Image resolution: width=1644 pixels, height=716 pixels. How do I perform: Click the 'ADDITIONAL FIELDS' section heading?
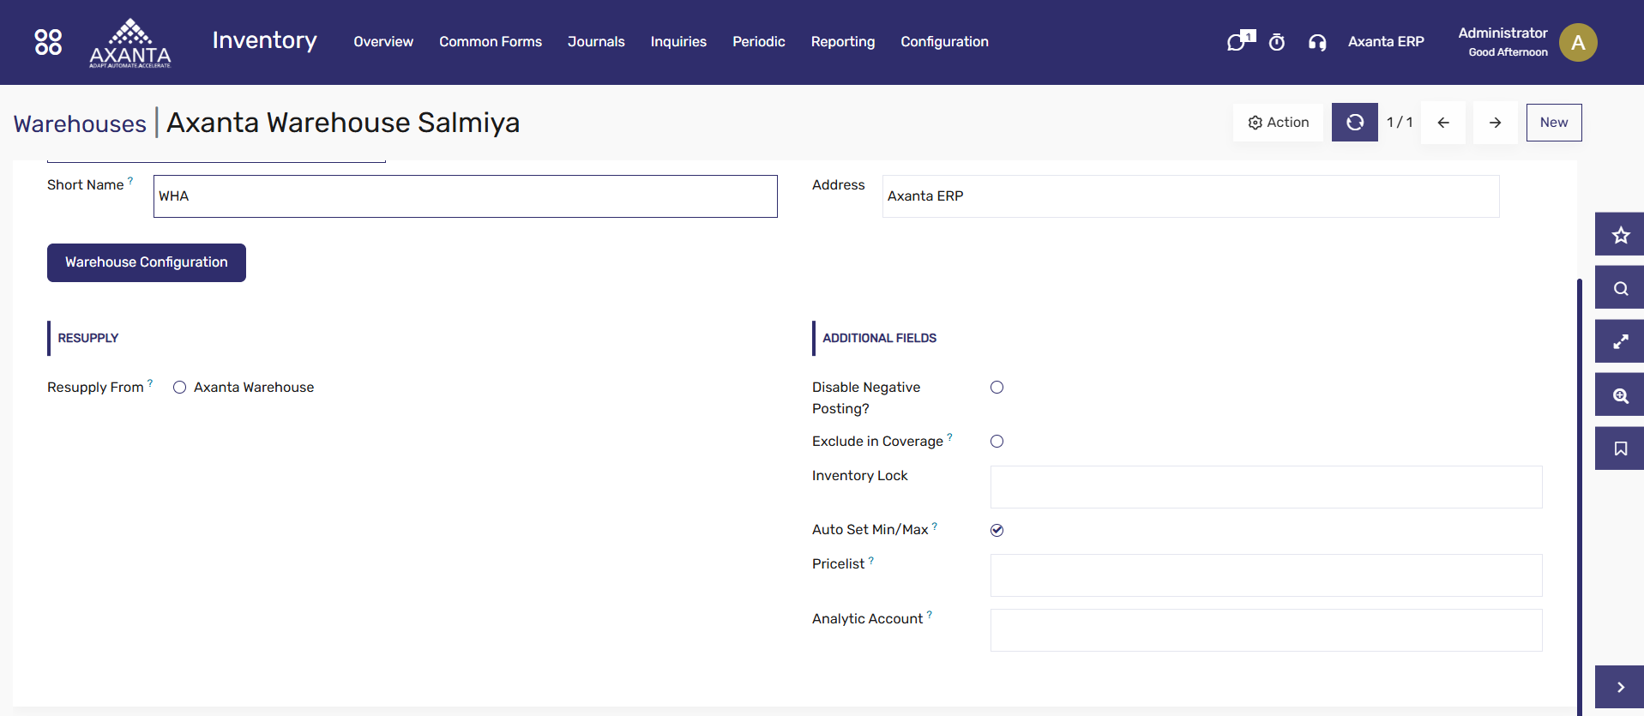coord(879,338)
